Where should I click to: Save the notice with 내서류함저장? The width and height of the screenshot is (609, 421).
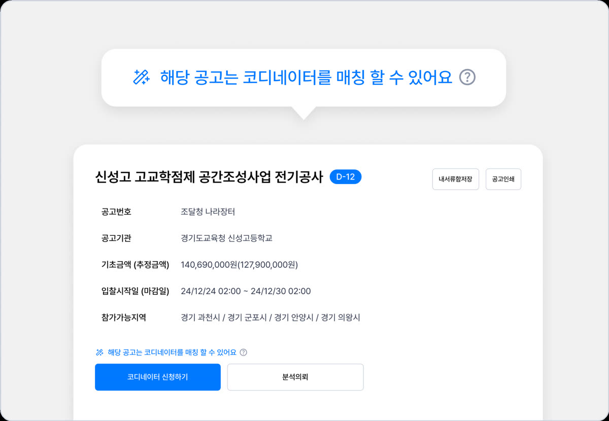456,179
